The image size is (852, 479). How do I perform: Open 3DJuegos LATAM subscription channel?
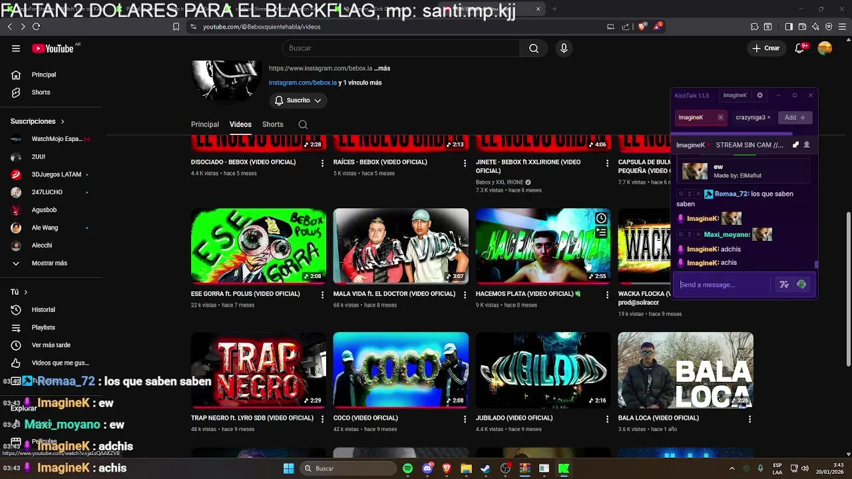click(50, 174)
